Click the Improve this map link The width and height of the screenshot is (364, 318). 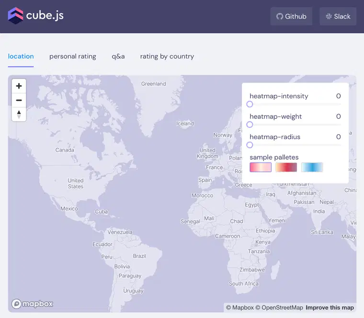click(x=330, y=307)
